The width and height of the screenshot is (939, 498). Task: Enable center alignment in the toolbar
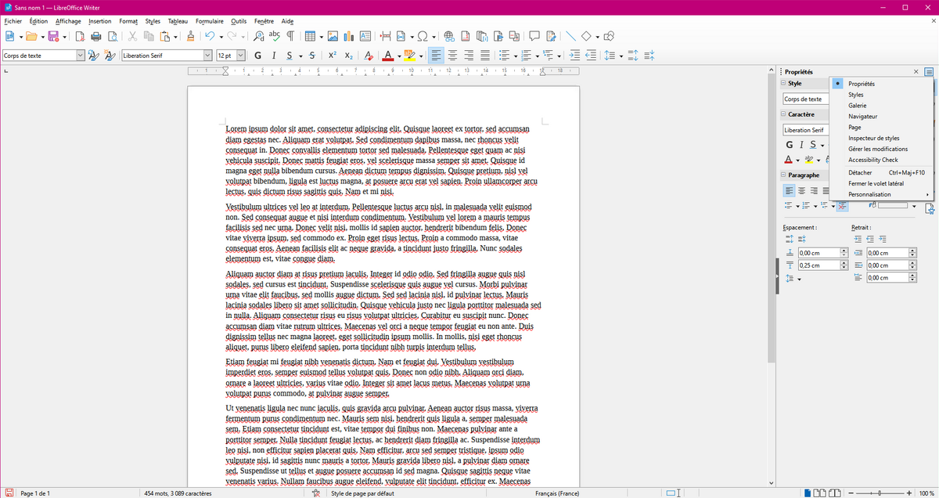[x=452, y=56]
